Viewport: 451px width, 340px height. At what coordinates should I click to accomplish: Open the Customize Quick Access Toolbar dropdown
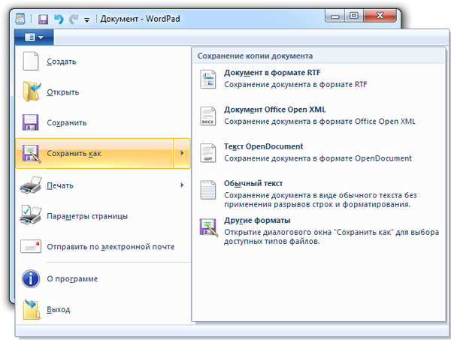[86, 20]
